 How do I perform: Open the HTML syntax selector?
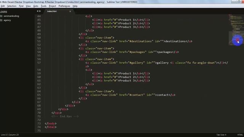coord(240,135)
